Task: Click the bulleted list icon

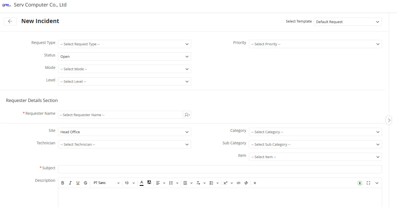Action: [x=171, y=183]
